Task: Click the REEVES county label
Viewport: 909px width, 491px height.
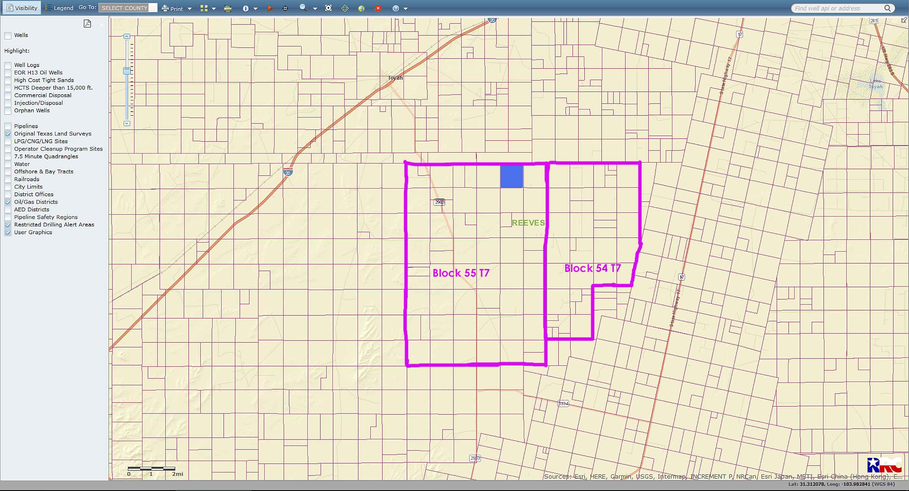Action: click(x=528, y=223)
